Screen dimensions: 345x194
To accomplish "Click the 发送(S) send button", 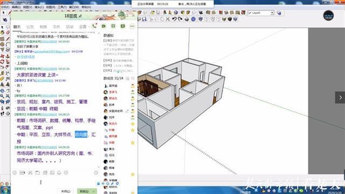I will pos(84,191).
